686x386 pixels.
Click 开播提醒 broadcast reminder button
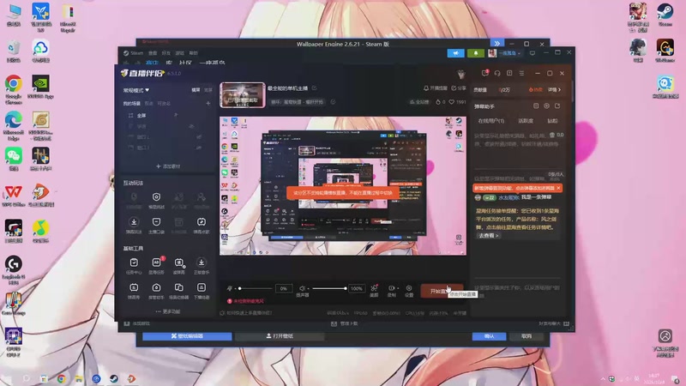436,88
